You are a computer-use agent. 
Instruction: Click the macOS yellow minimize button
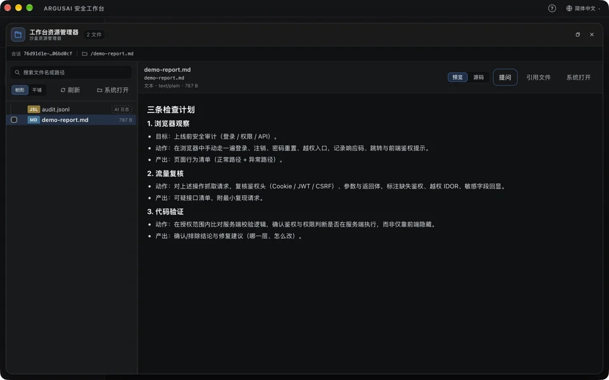point(18,8)
